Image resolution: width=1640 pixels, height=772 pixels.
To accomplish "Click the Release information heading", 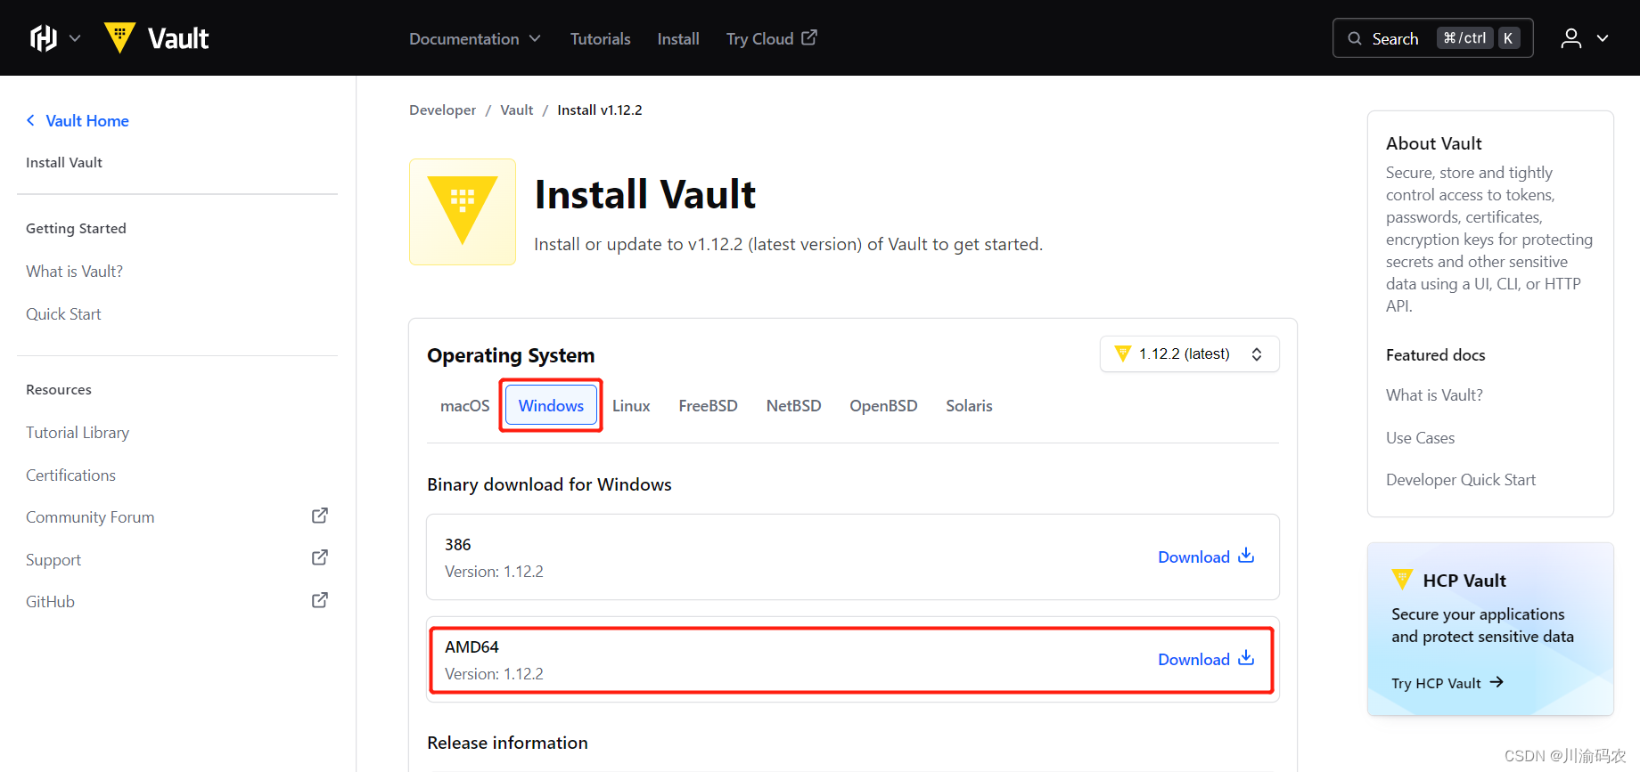I will tap(507, 743).
